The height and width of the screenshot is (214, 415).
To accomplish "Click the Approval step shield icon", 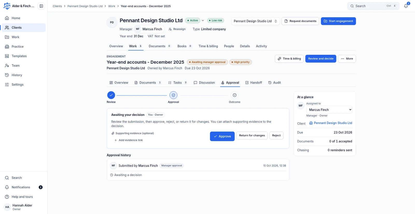I will [x=173, y=95].
